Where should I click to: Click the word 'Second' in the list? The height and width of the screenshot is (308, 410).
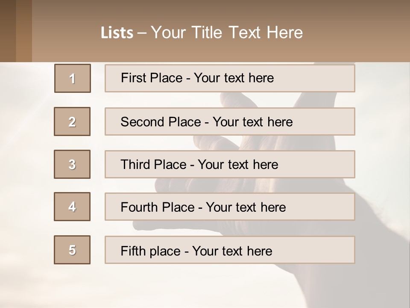142,122
